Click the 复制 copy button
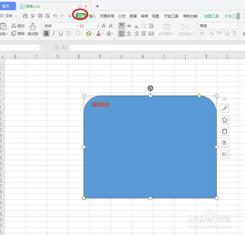The height and width of the screenshot is (235, 245). click(x=18, y=33)
